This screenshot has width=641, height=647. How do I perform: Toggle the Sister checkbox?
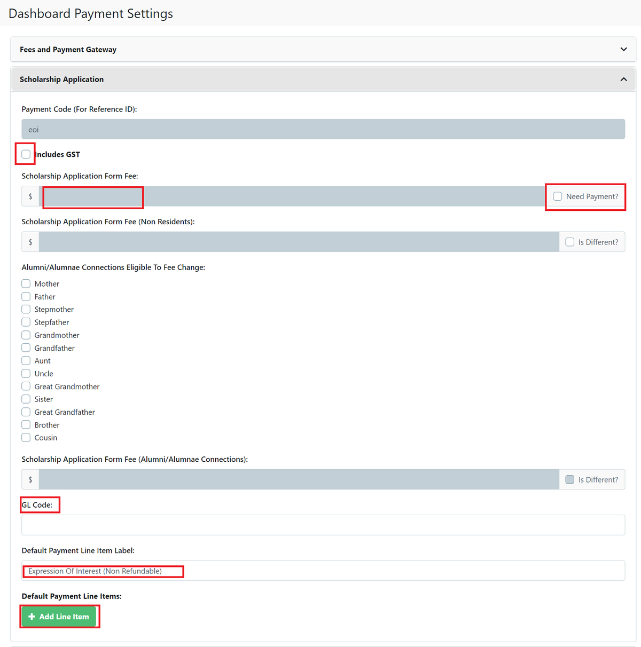click(26, 399)
